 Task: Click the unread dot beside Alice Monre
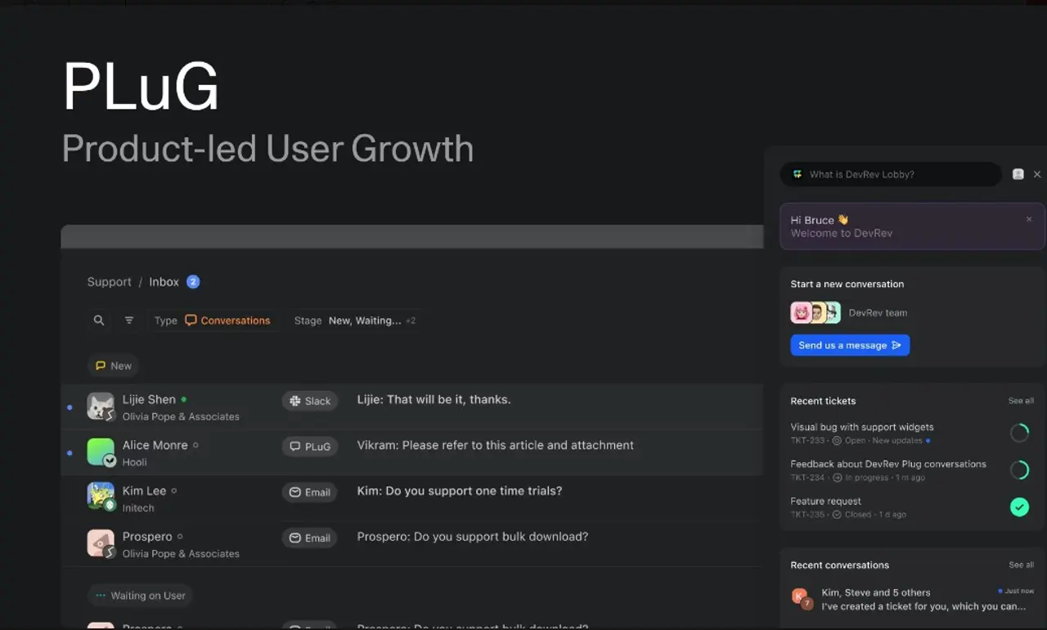point(70,452)
